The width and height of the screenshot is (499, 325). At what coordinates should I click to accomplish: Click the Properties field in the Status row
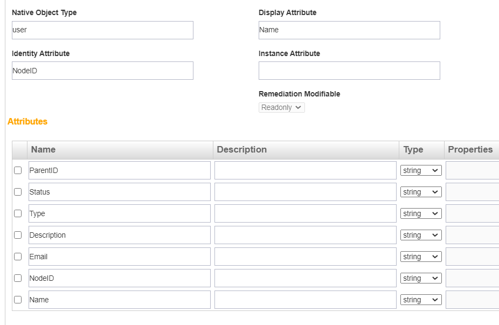coord(472,192)
